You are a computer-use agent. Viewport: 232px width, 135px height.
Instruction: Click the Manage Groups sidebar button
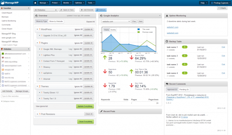tap(22, 91)
